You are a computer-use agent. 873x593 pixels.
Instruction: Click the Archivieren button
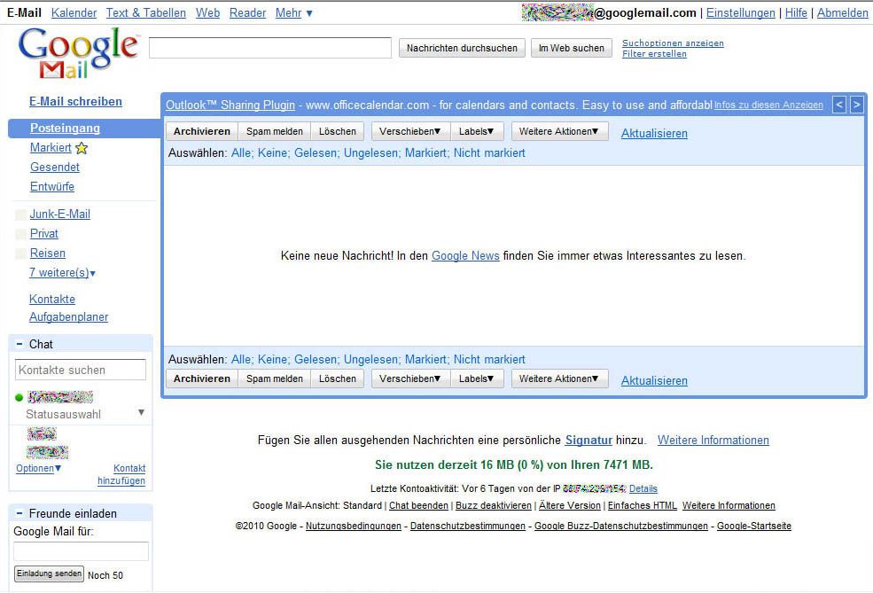[x=201, y=130]
